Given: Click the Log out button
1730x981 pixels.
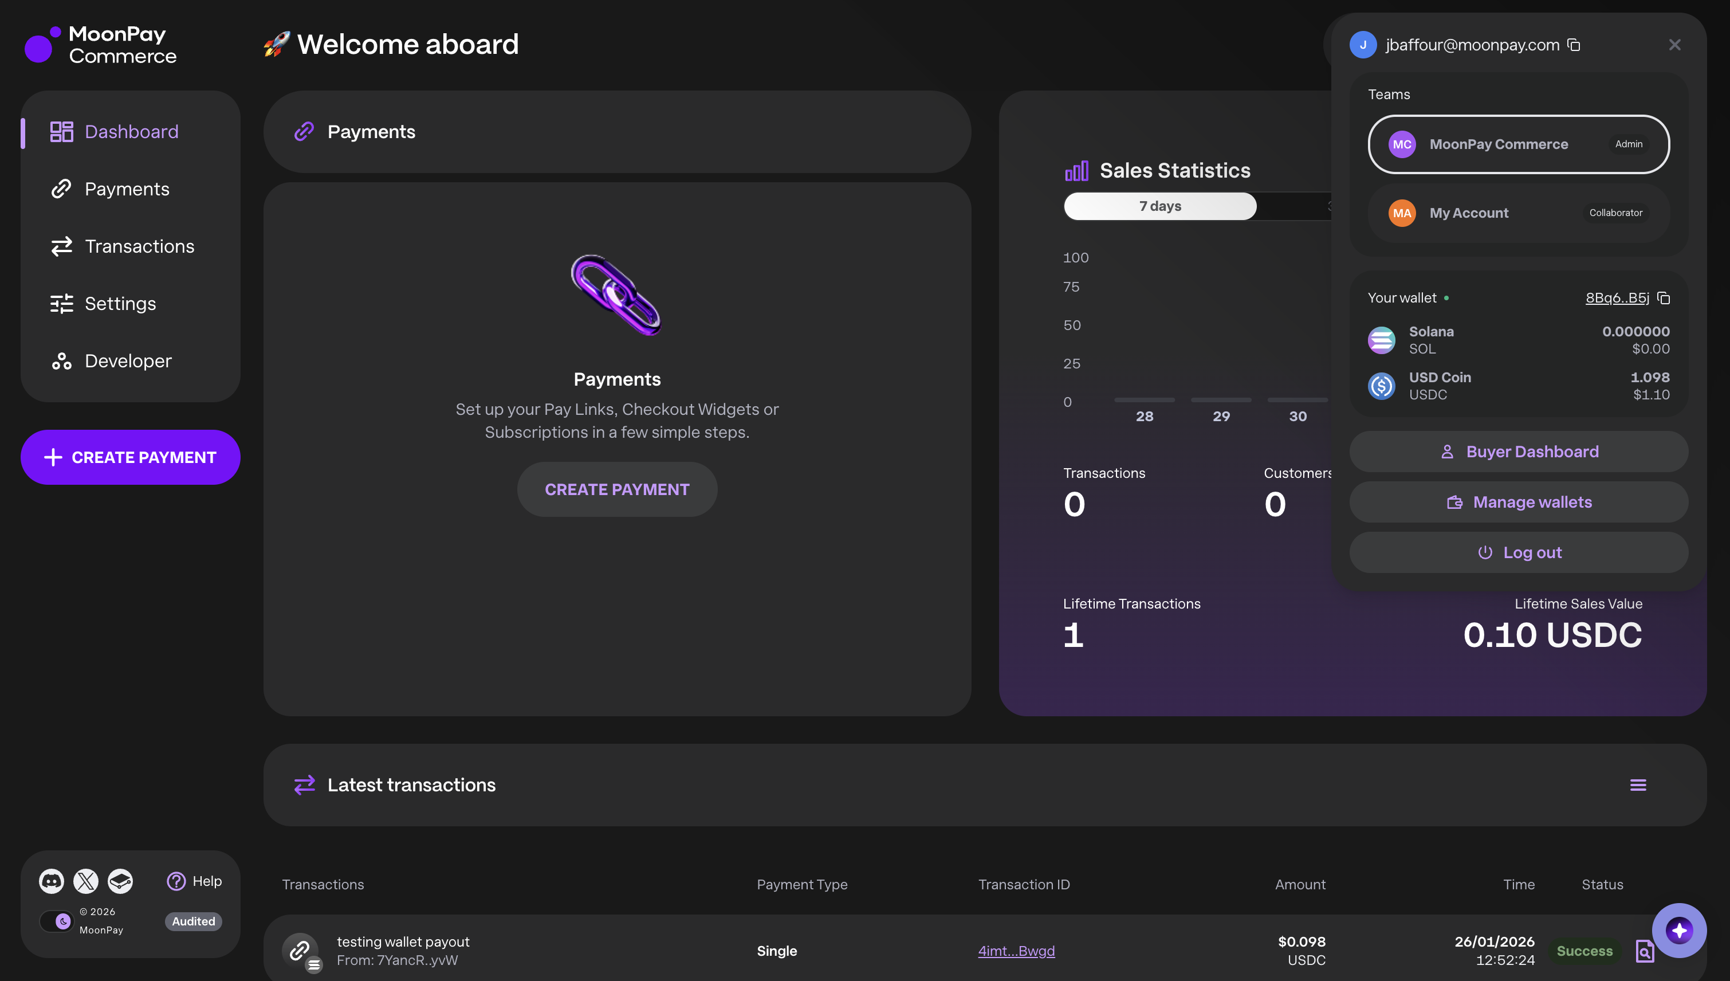Looking at the screenshot, I should (1518, 552).
